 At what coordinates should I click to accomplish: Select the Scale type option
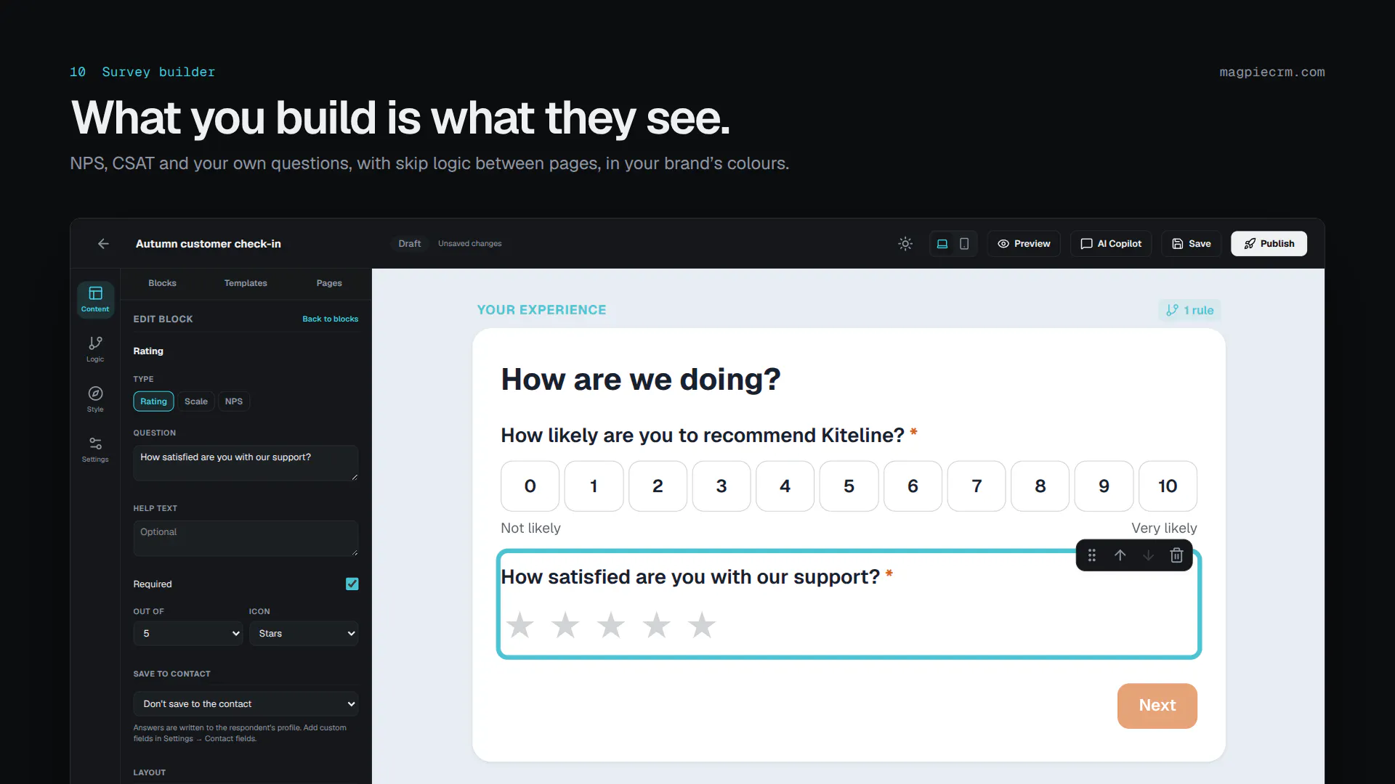196,401
